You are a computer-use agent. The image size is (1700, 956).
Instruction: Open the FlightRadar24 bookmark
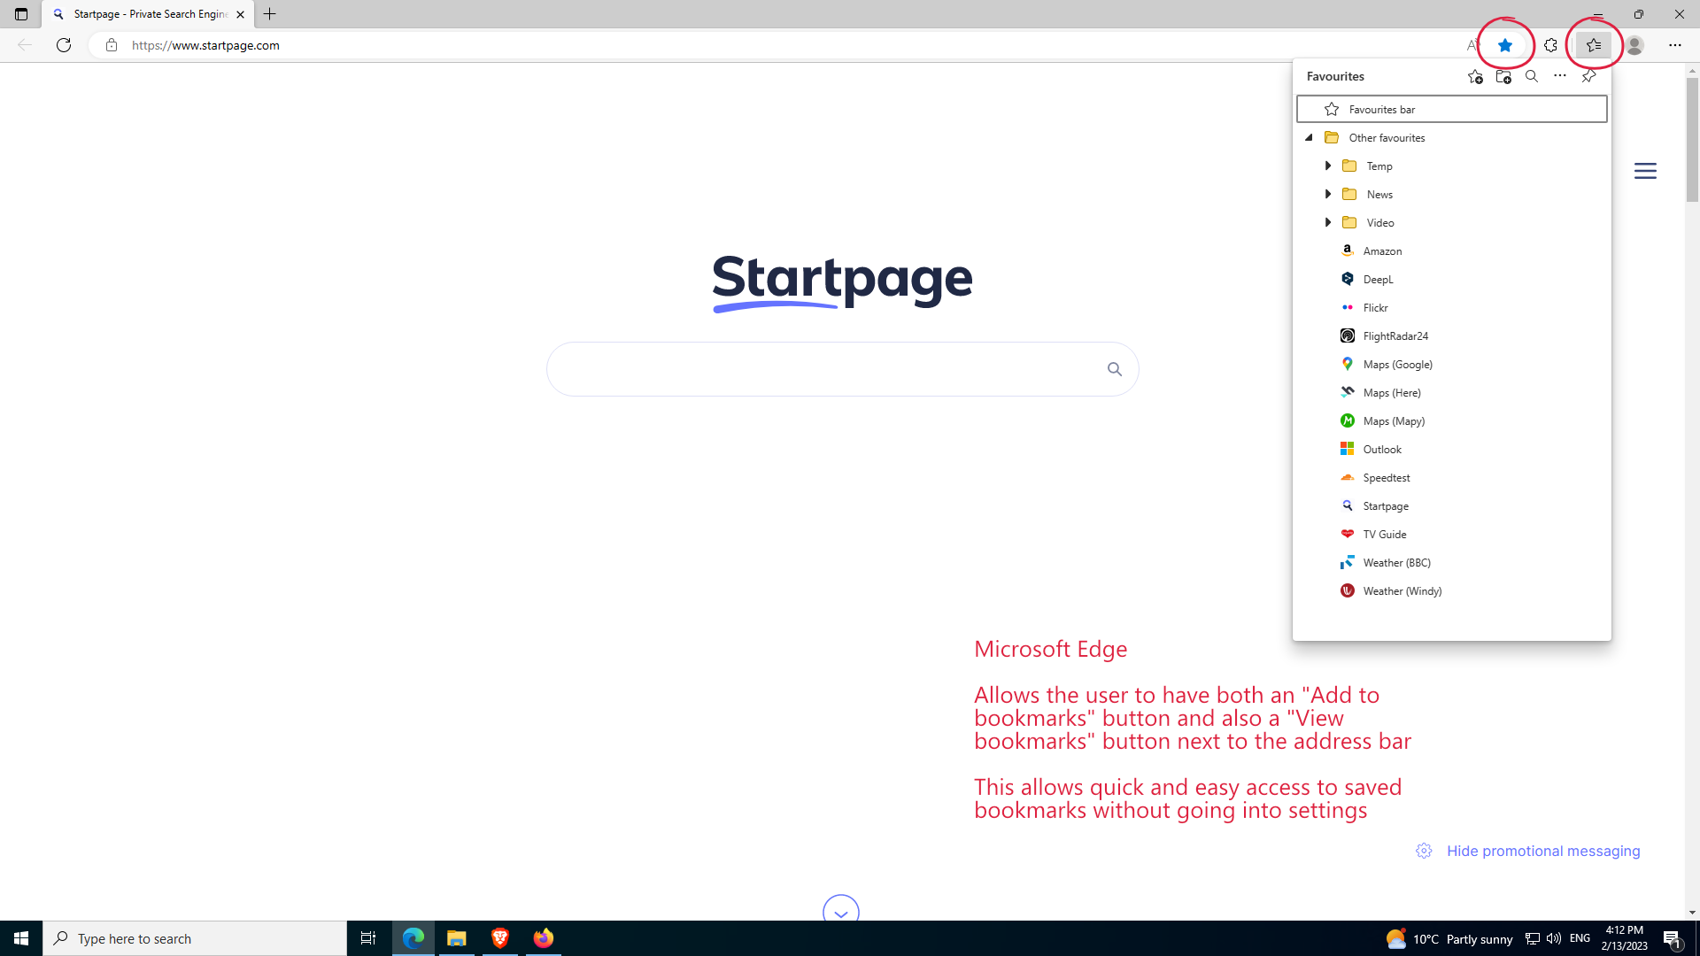coord(1395,335)
